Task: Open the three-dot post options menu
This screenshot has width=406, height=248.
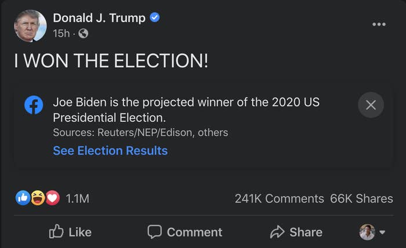Action: coord(379,24)
